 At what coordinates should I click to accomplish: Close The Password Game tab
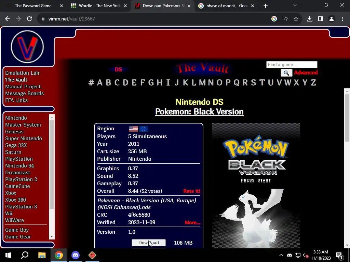point(62,6)
